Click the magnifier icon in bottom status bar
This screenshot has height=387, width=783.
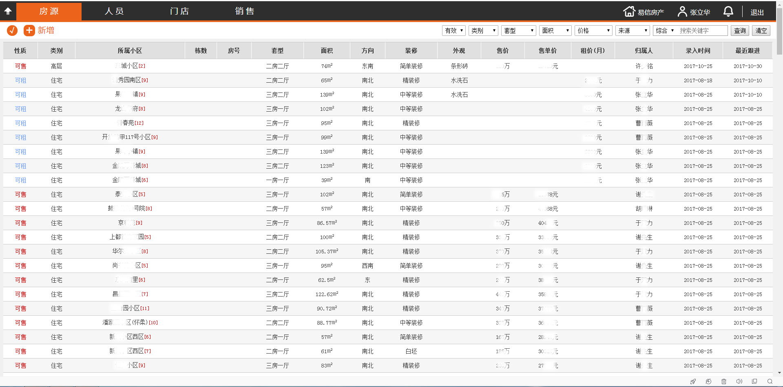[x=770, y=382]
